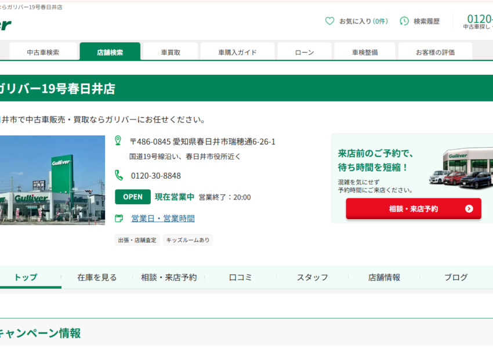This screenshot has width=493, height=348.
Task: Click the 営業終了：20:00 text
Action: coord(225,197)
